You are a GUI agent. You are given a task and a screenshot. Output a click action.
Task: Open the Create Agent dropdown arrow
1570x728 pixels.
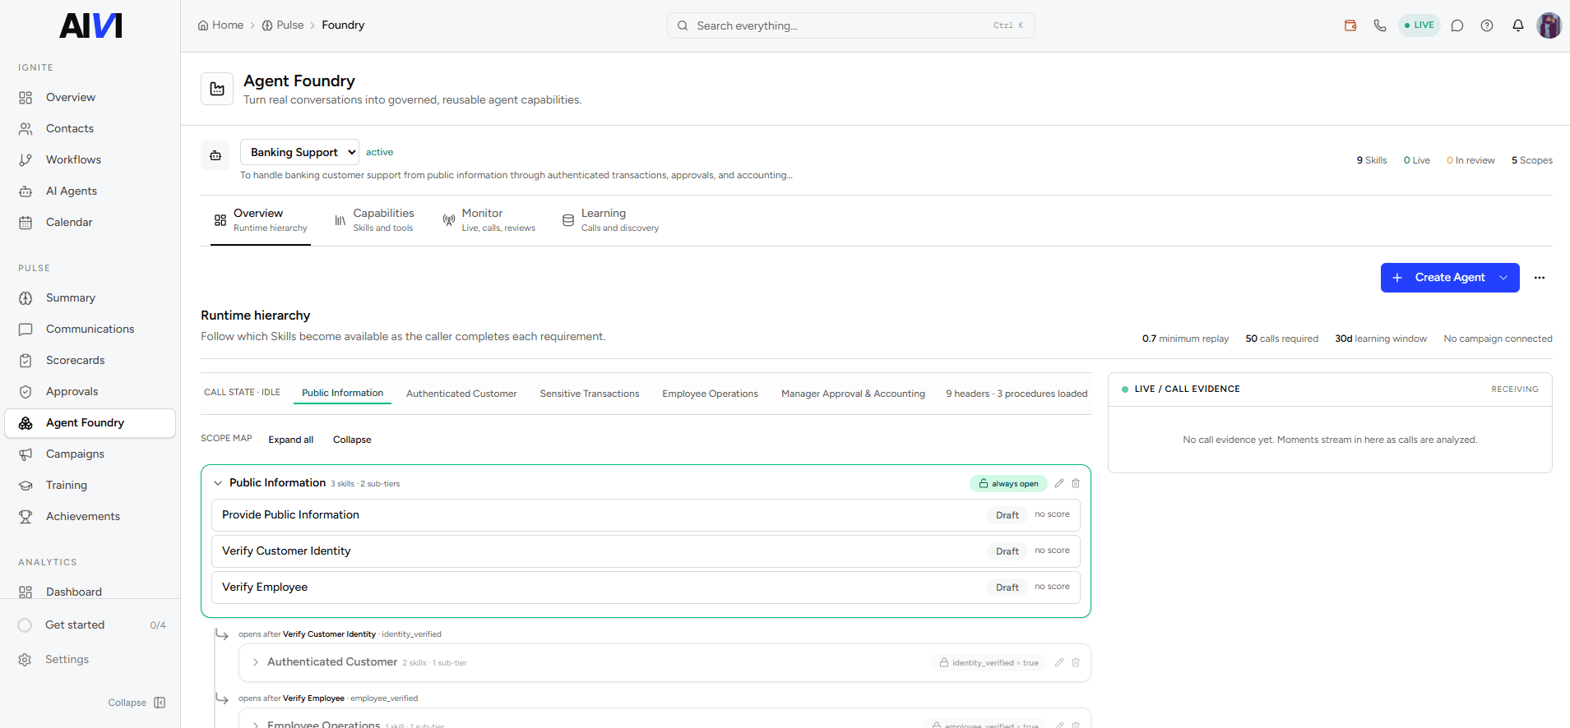[1503, 278]
